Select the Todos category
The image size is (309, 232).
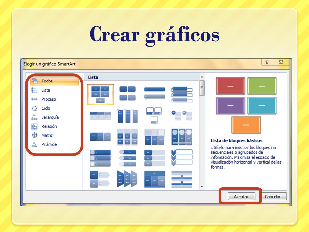54,81
